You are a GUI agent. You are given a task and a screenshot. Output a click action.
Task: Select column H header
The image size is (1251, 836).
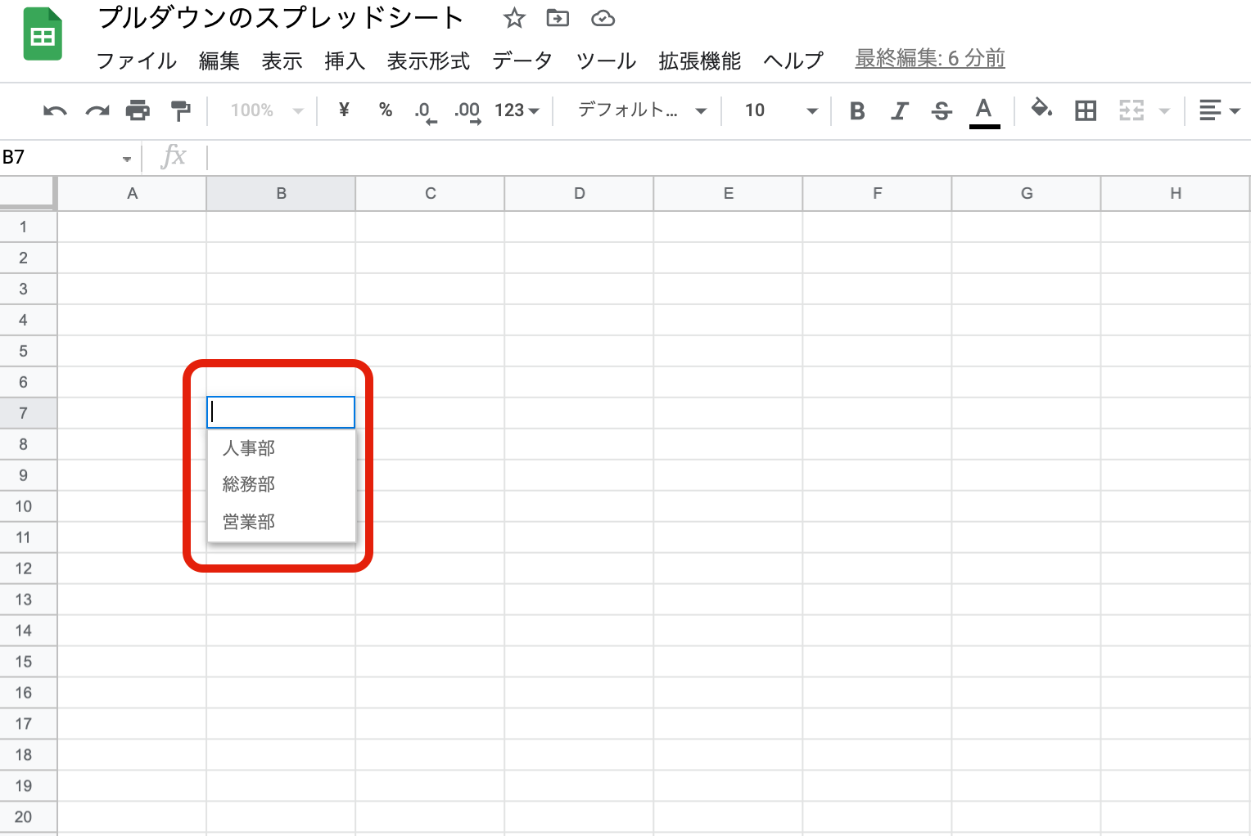click(x=1175, y=194)
